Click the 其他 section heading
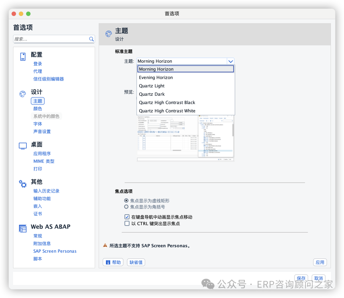This screenshot has width=344, height=298. tap(36, 182)
